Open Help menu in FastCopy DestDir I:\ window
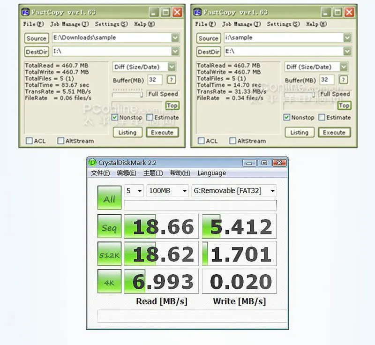Screen dimensions: 375x345 coord(144,24)
